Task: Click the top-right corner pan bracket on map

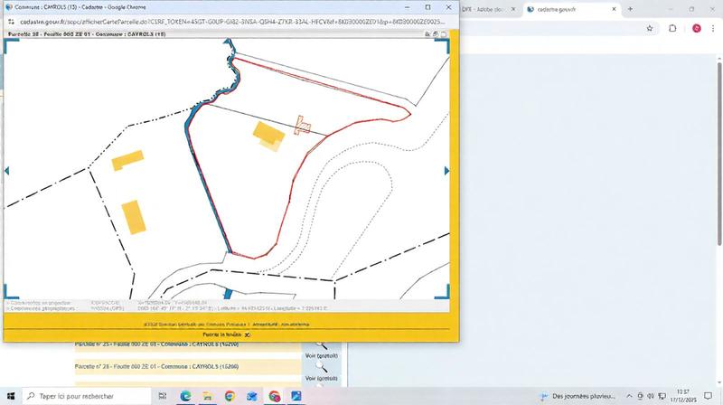Action: click(x=444, y=46)
